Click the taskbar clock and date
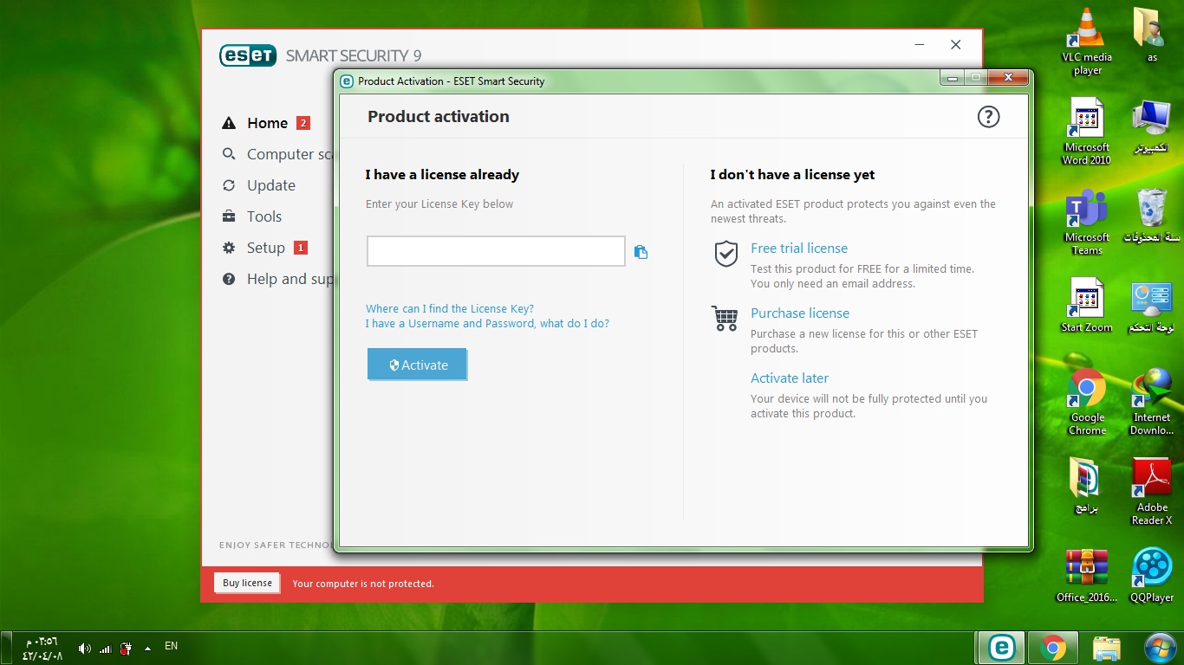Screen dimensions: 1184x665 point(43,649)
